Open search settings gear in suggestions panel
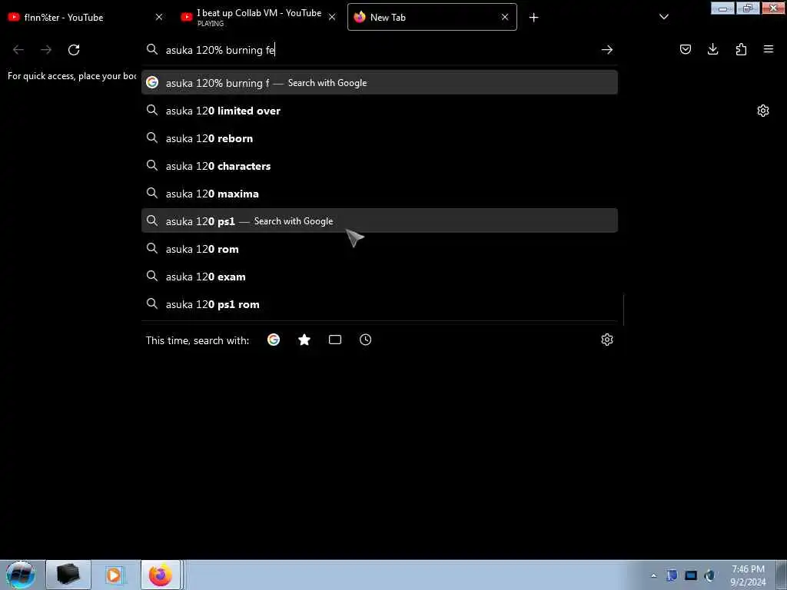This screenshot has height=590, width=787. [607, 340]
